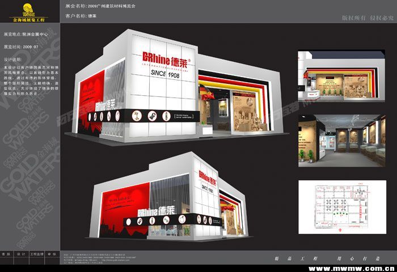Click the heading "设计说明:"
The width and height of the screenshot is (397, 272).
point(12,59)
